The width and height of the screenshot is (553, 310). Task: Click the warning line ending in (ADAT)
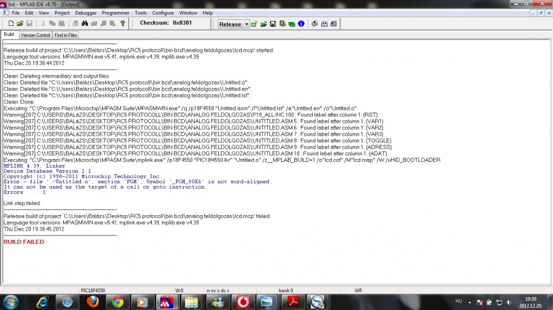pyautogui.click(x=195, y=154)
